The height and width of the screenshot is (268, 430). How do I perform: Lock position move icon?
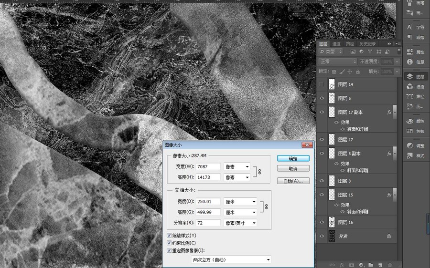click(350, 72)
